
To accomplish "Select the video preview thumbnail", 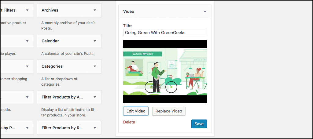I will [165, 72].
